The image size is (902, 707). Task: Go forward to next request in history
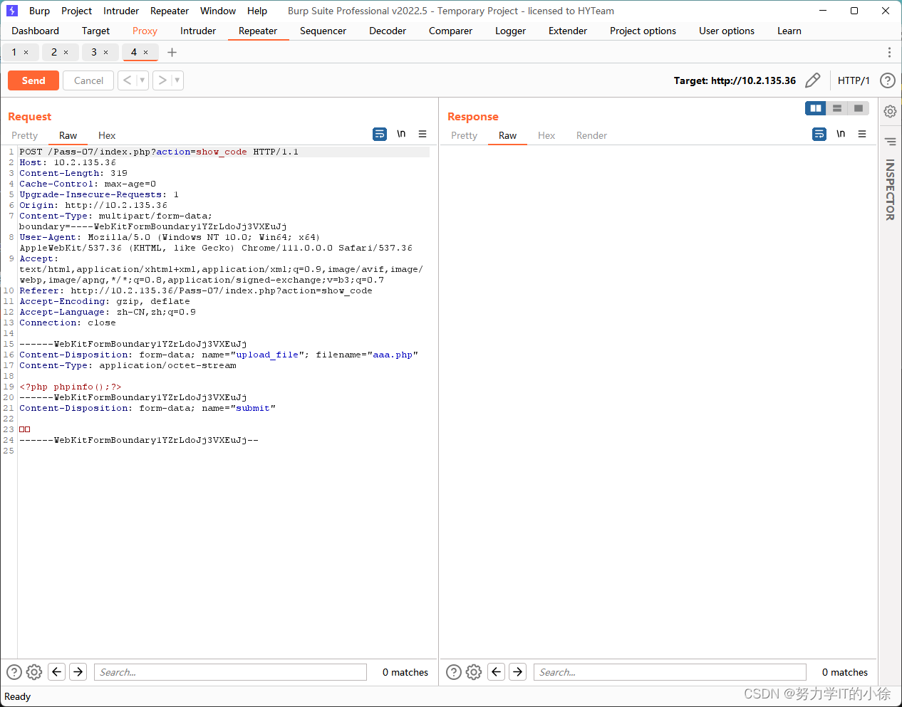coord(162,80)
